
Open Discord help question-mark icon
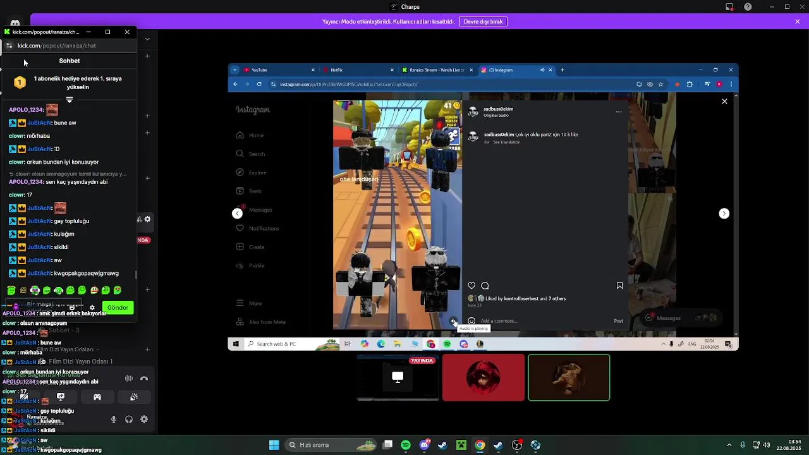click(748, 7)
